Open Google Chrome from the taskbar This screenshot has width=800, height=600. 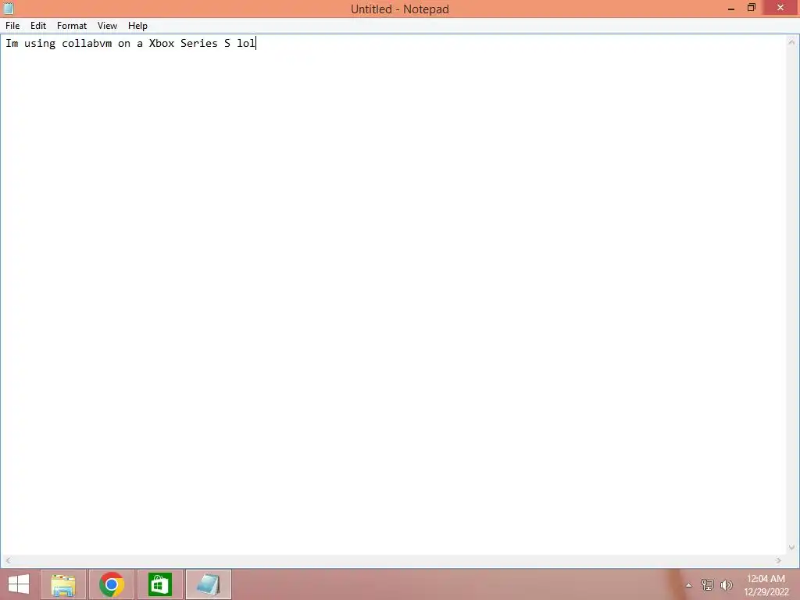tap(112, 584)
